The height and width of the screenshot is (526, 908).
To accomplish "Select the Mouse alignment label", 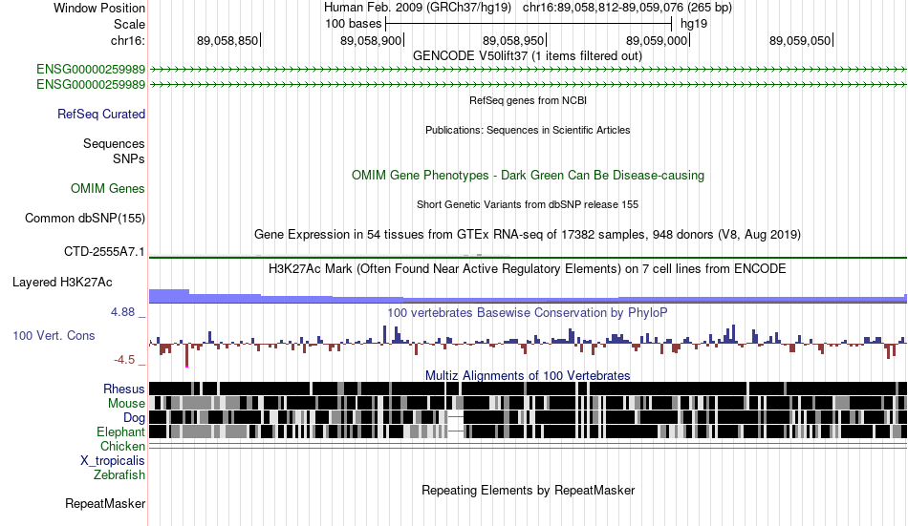I will (126, 403).
